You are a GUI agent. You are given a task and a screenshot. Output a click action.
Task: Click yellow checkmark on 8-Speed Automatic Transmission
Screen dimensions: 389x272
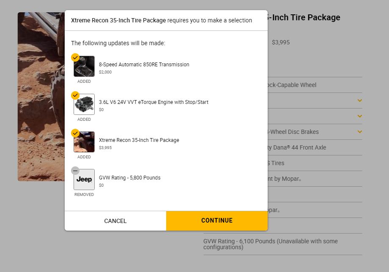pos(75,57)
